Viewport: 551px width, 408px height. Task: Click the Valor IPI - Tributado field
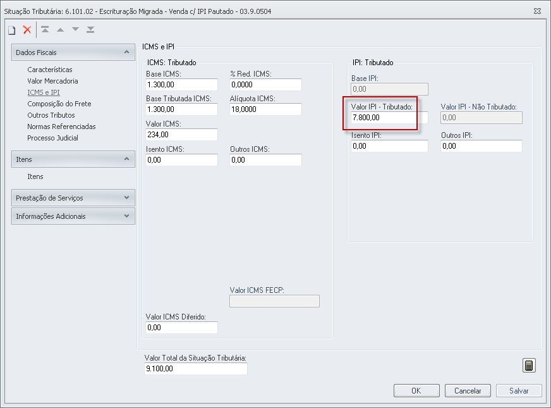click(389, 118)
